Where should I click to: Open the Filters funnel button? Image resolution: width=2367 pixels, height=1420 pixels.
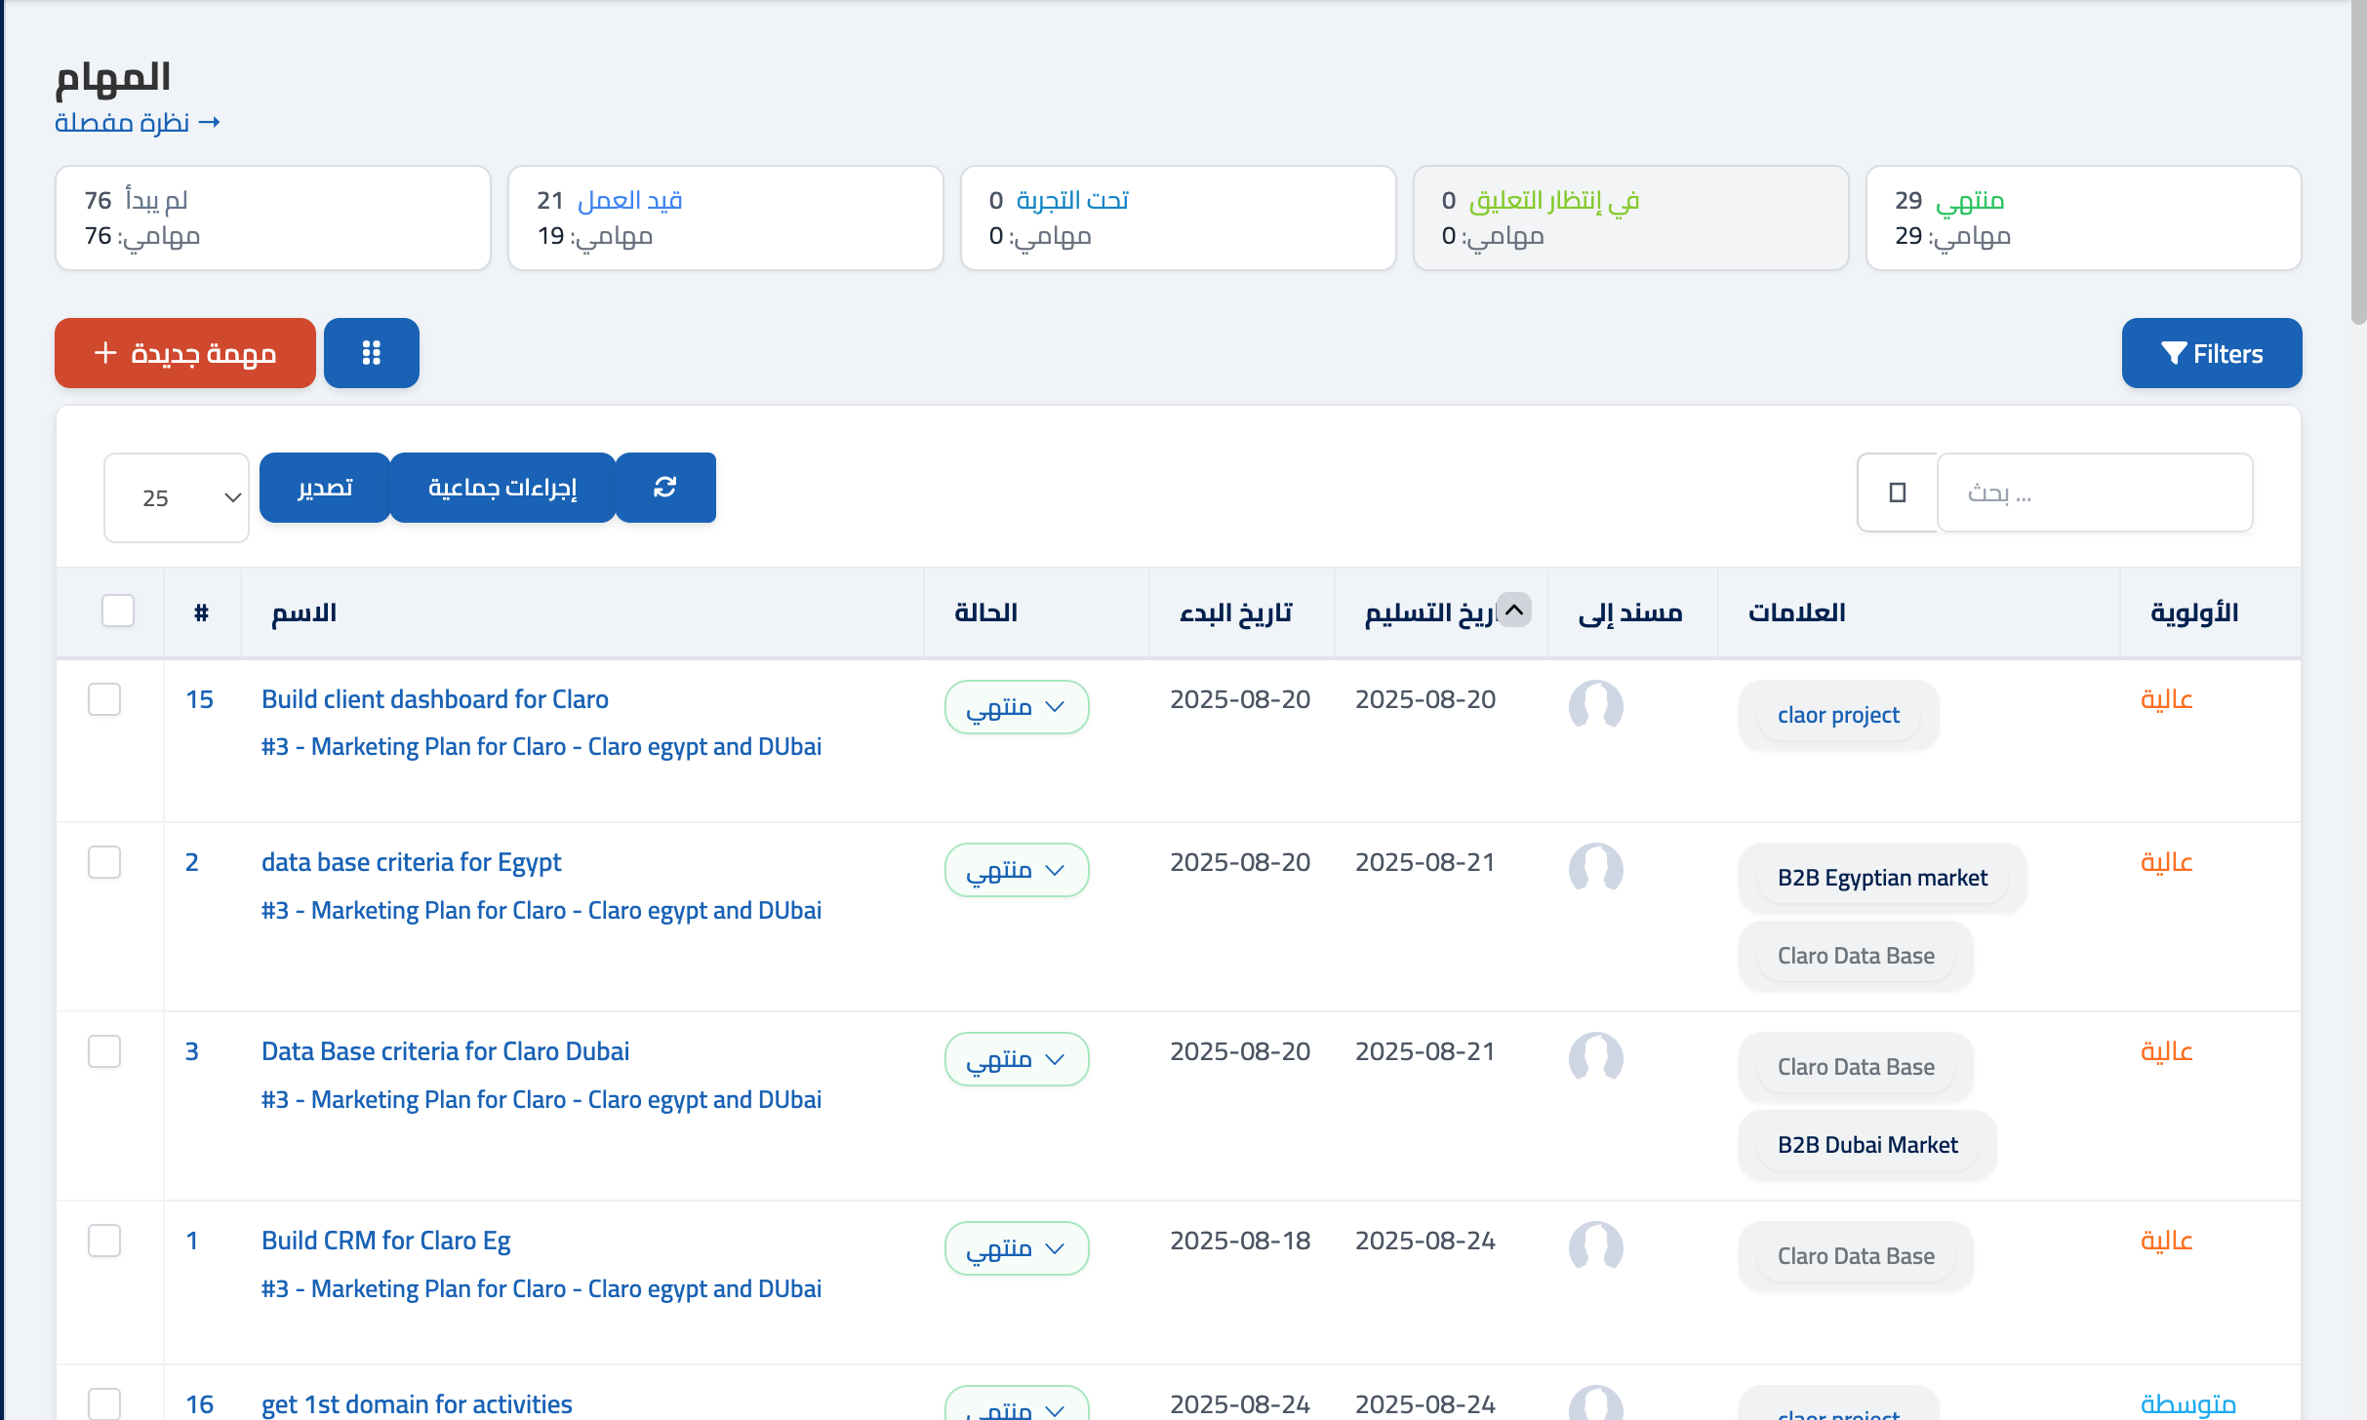pos(2211,353)
